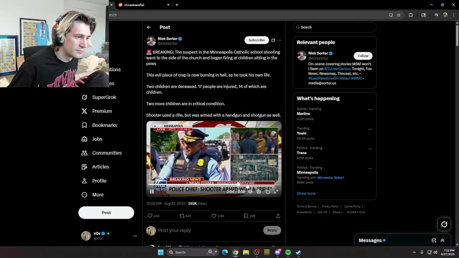The width and height of the screenshot is (459, 258).
Task: Open replies via comment icon 404
Action: click(153, 216)
